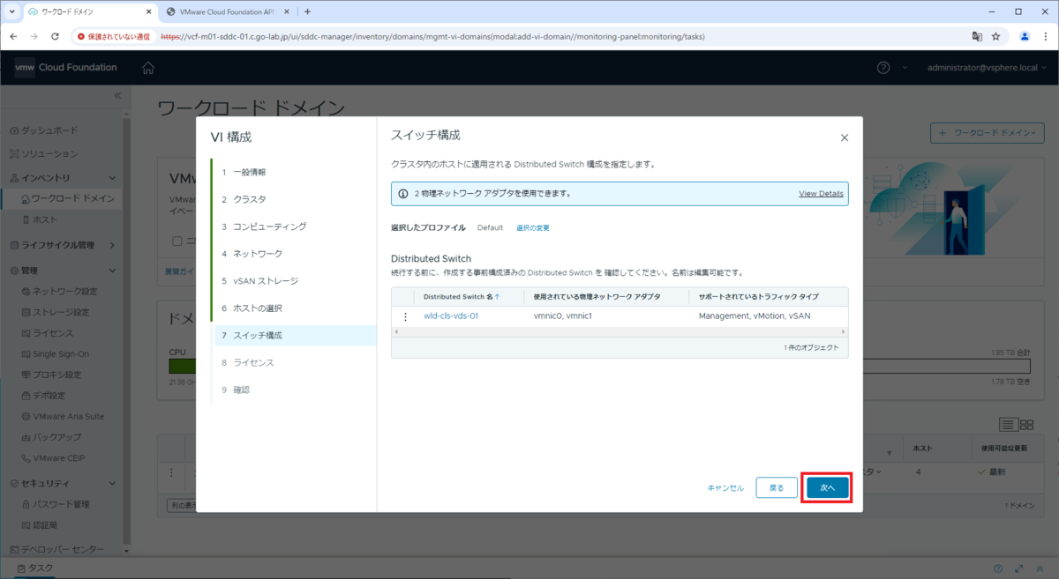Click the ストレージ設定 sidebar icon
The image size is (1059, 579).
tap(26, 312)
